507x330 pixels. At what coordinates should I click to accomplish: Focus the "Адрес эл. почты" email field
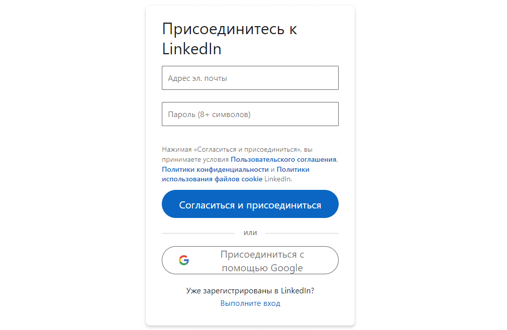tap(250, 78)
